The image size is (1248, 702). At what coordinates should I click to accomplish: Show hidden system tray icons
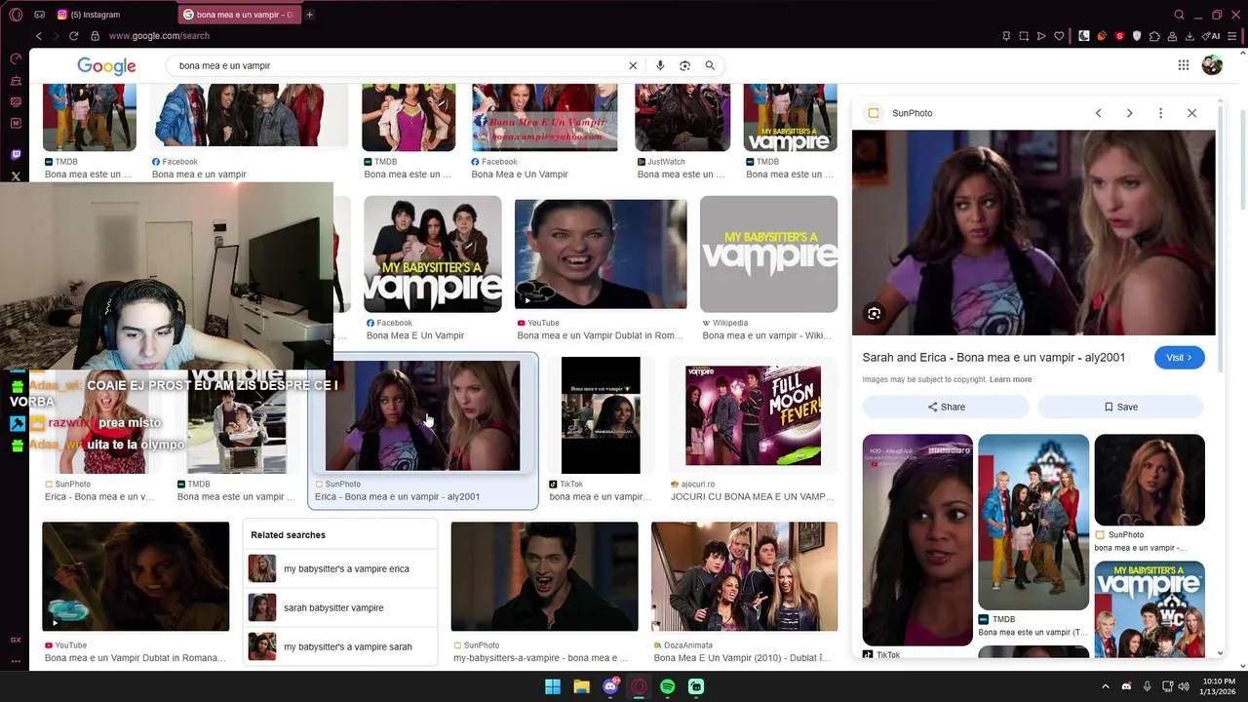coord(1105,686)
